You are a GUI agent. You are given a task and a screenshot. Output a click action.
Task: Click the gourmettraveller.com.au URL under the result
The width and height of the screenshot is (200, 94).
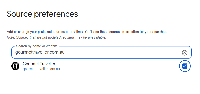(41, 69)
